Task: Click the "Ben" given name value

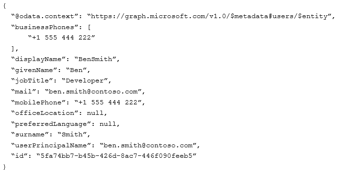Action: coord(76,70)
